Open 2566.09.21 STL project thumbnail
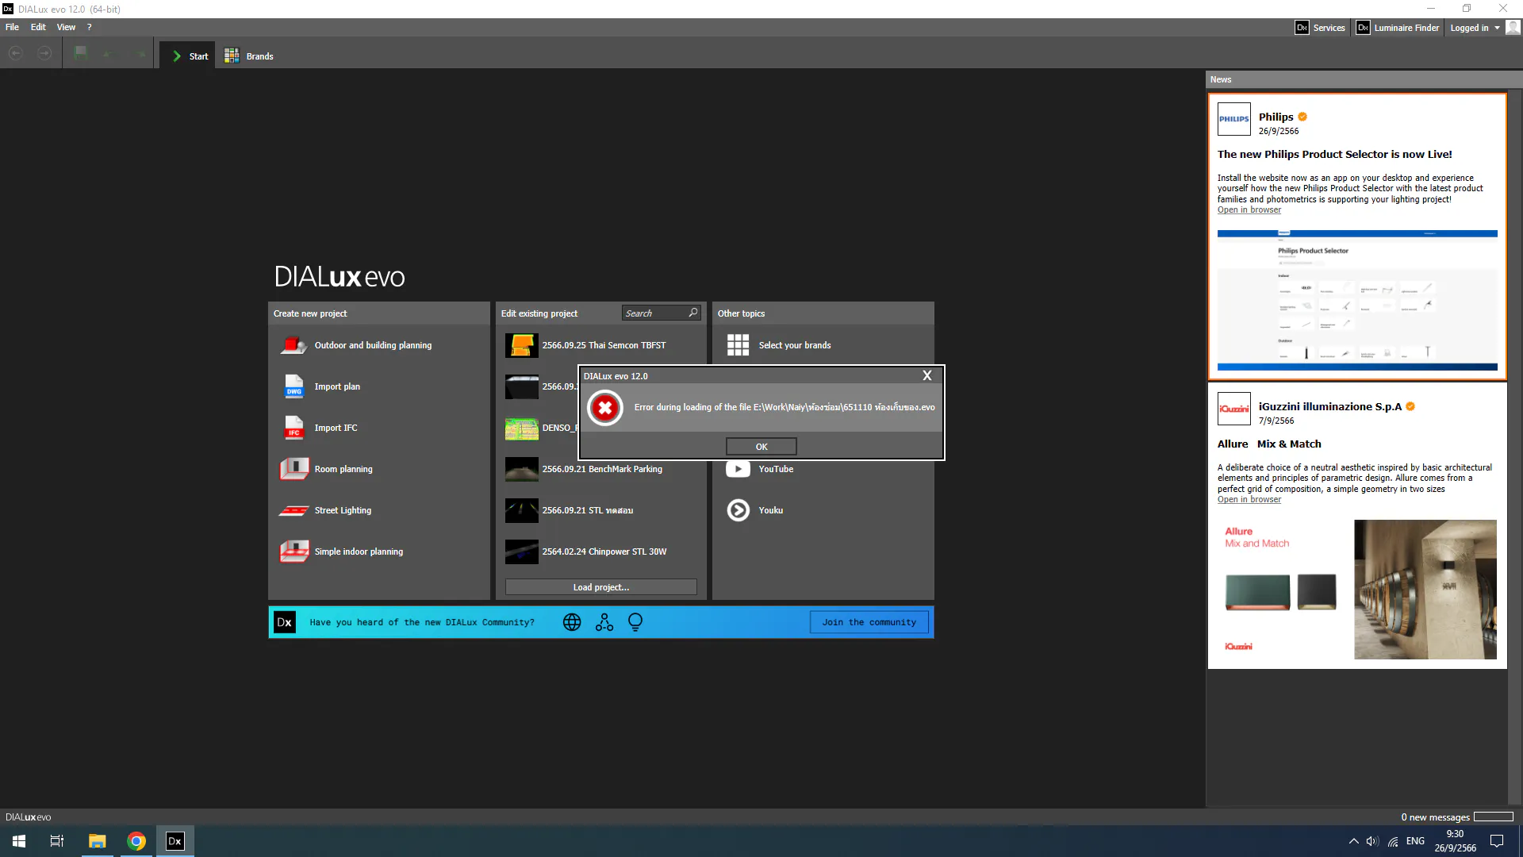This screenshot has height=857, width=1523. click(521, 510)
